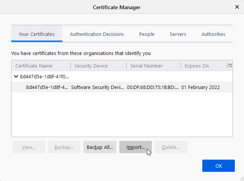Click the Backup All... button
The height and width of the screenshot is (181, 244).
[100, 147]
